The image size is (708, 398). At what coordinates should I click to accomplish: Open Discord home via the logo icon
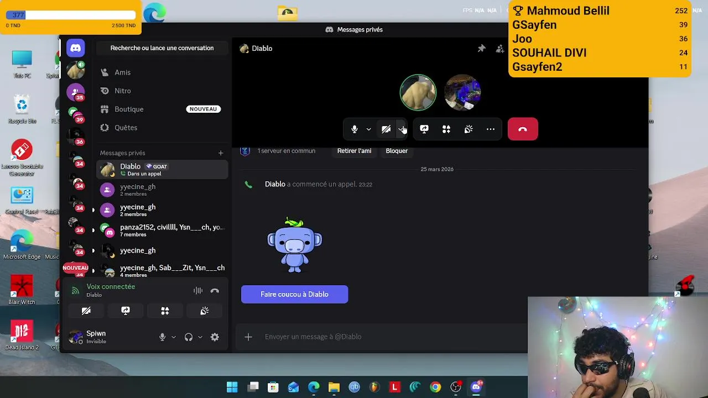tap(76, 48)
